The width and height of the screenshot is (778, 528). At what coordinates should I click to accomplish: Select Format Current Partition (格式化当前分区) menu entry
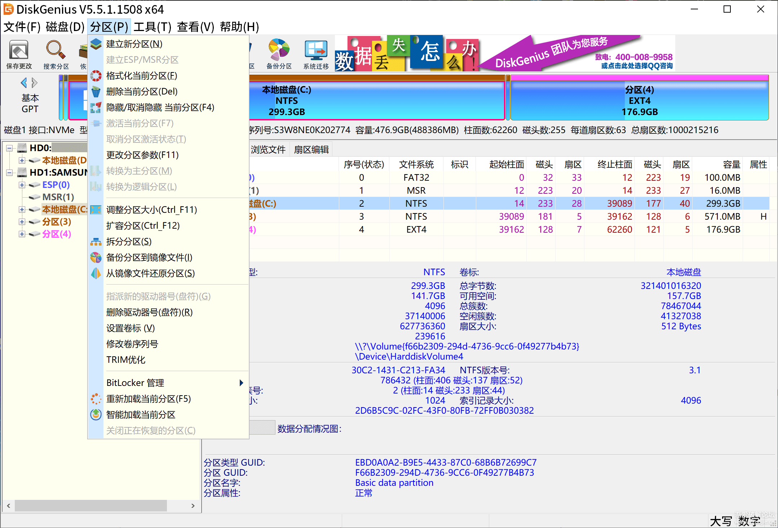pyautogui.click(x=141, y=76)
